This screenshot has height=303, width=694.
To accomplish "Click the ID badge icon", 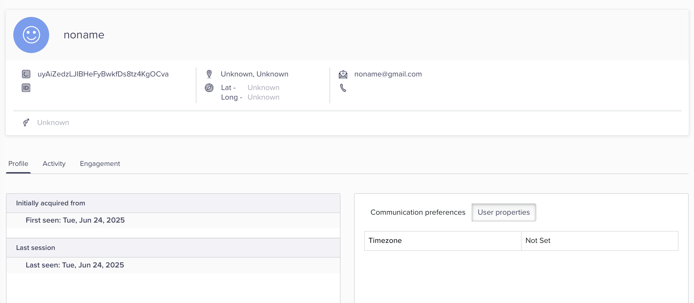I will click(26, 88).
